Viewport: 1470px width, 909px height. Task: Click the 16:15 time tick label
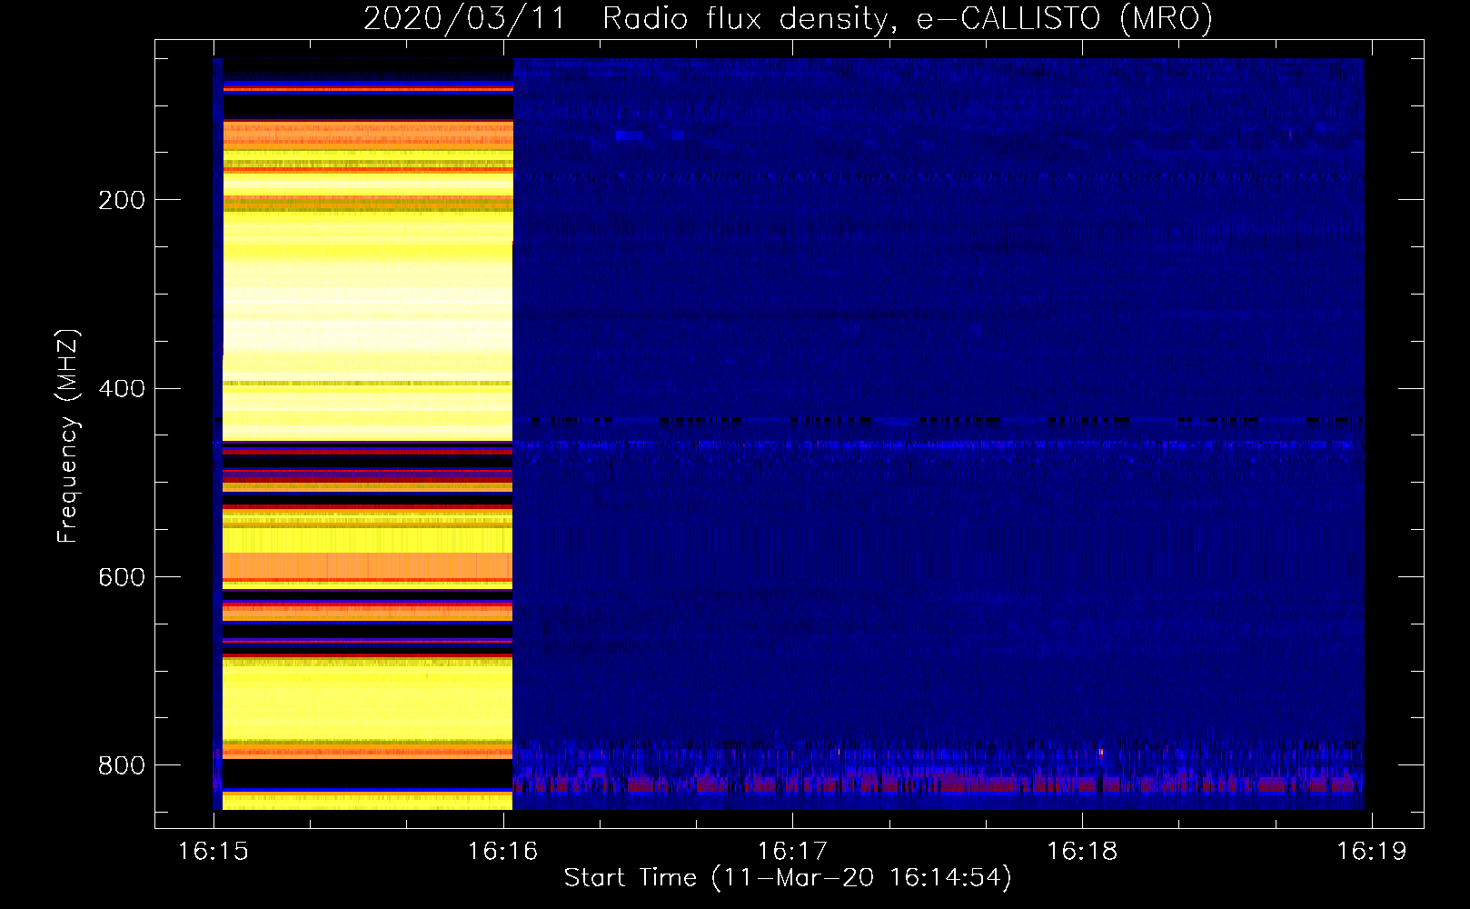click(x=214, y=852)
